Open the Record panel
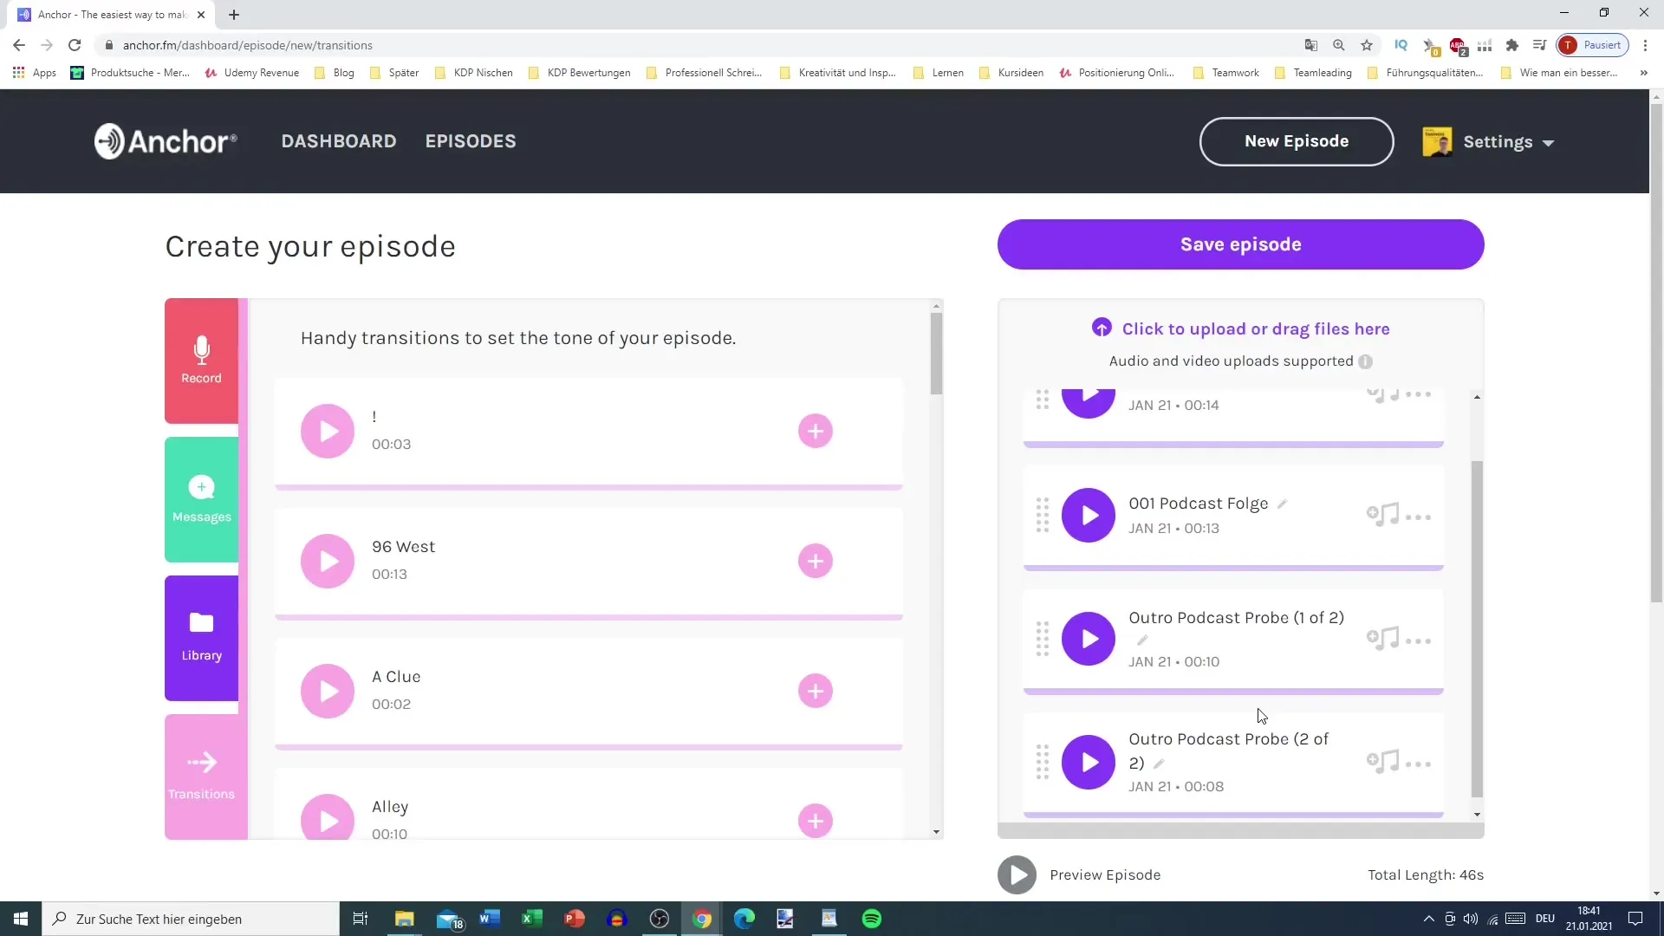 (x=201, y=361)
